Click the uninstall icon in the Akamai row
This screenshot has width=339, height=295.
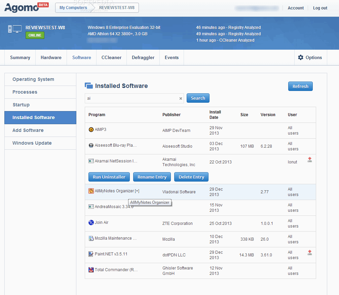tap(310, 160)
